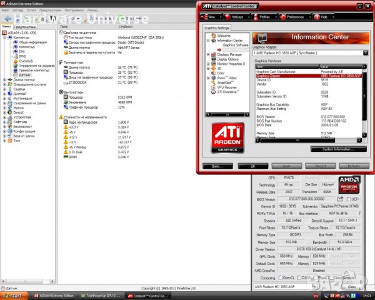Select Graphics Chipset row in hardware list

tap(309, 76)
